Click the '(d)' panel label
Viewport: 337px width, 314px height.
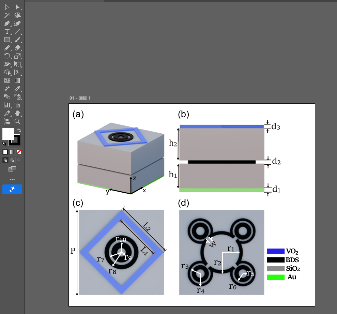coord(184,203)
